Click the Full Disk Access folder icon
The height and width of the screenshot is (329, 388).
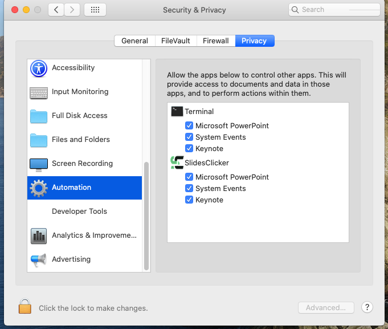point(39,116)
